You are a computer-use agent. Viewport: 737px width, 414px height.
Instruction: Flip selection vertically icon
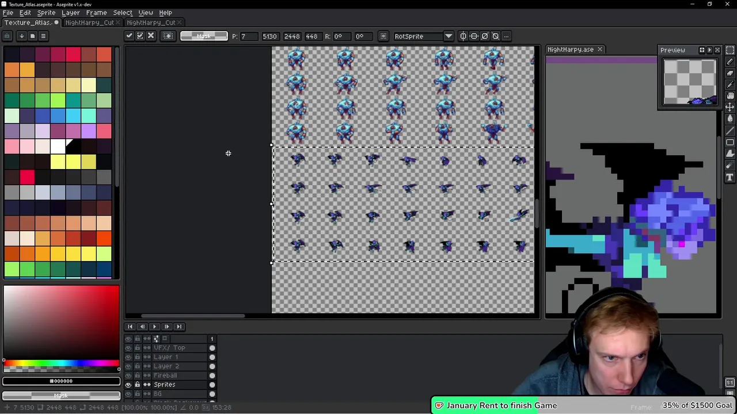[x=474, y=36]
